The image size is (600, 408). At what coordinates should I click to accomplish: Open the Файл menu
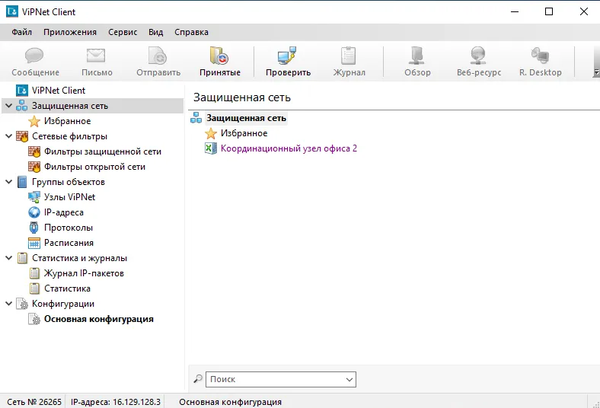pos(22,32)
